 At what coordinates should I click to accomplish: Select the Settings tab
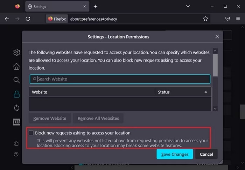pyautogui.click(x=57, y=7)
